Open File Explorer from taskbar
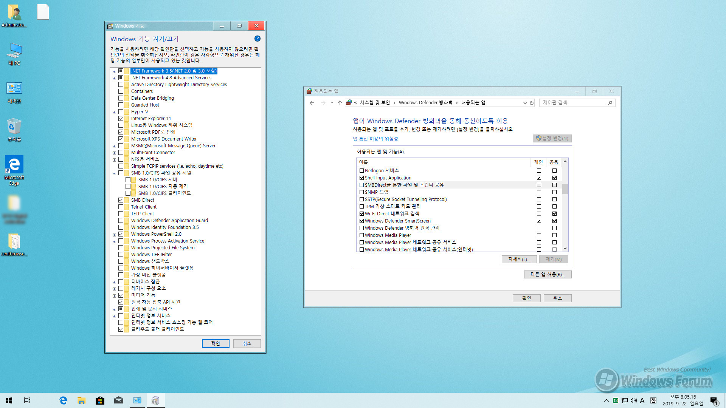Image resolution: width=726 pixels, height=408 pixels. [81, 400]
